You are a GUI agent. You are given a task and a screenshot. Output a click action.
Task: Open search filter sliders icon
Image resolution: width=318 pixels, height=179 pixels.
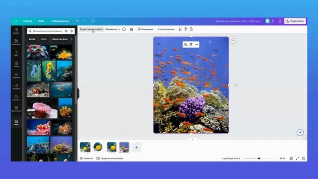tap(72, 31)
